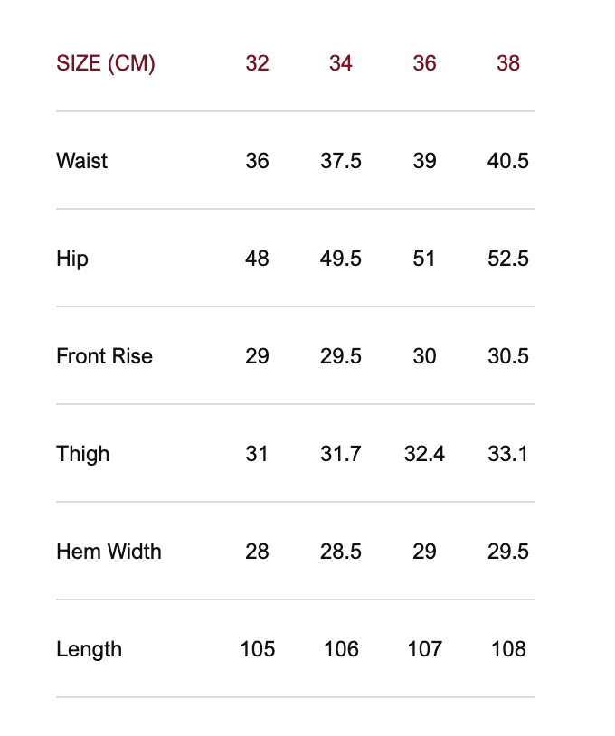Click the Waist row label
The image size is (615, 736).
(81, 161)
